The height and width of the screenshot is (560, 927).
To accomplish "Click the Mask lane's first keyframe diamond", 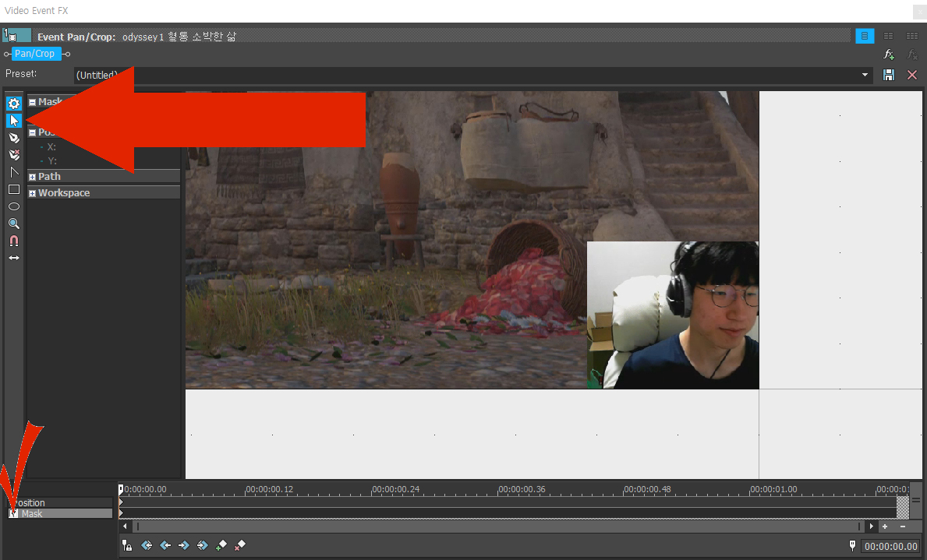I will tap(121, 514).
